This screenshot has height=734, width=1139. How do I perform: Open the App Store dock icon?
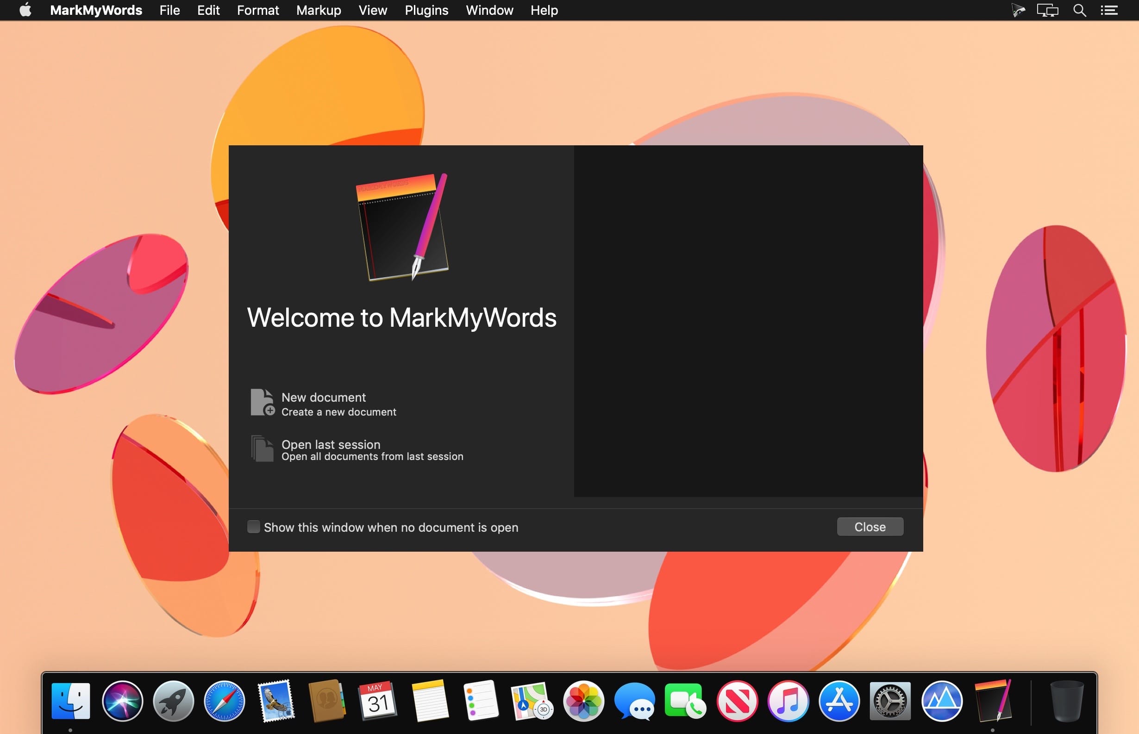coord(839,701)
